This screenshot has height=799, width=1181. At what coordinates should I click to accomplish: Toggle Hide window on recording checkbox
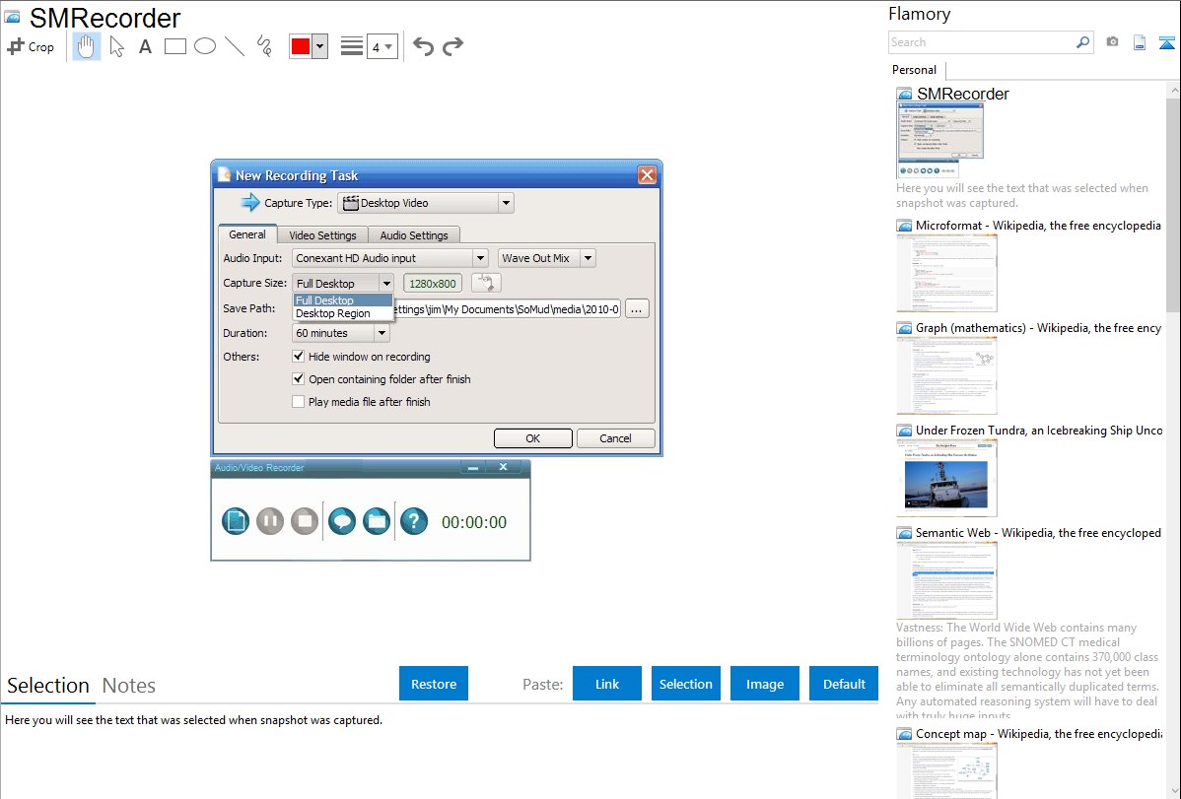coord(299,357)
